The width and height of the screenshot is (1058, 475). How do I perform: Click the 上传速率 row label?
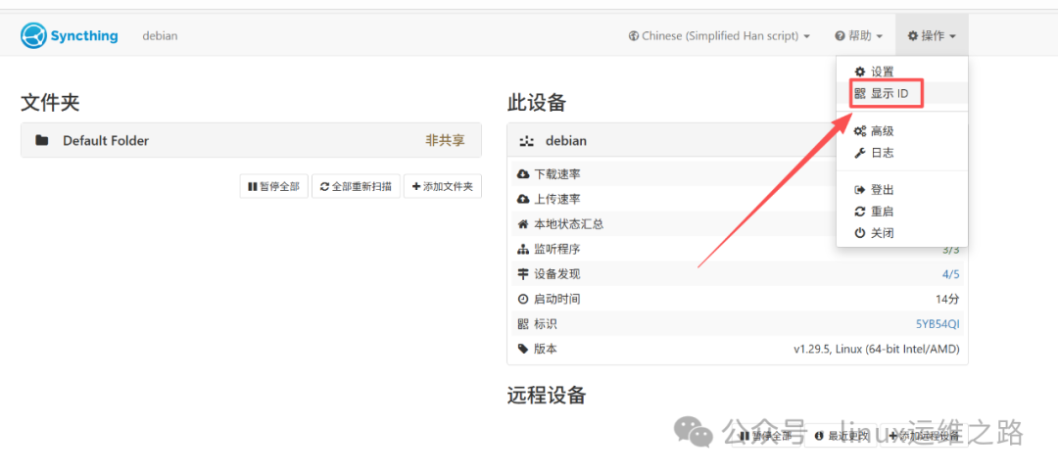tap(557, 200)
